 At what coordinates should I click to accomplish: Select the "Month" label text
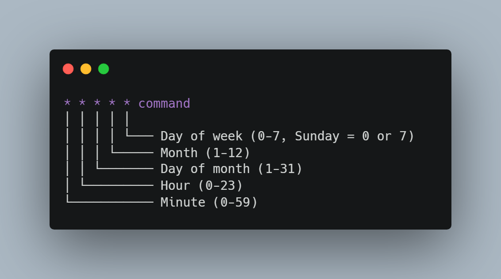[x=179, y=153]
